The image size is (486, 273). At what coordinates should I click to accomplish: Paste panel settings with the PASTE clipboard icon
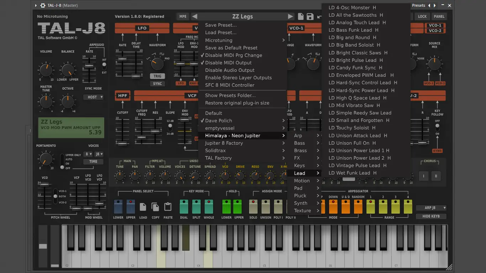(x=168, y=207)
